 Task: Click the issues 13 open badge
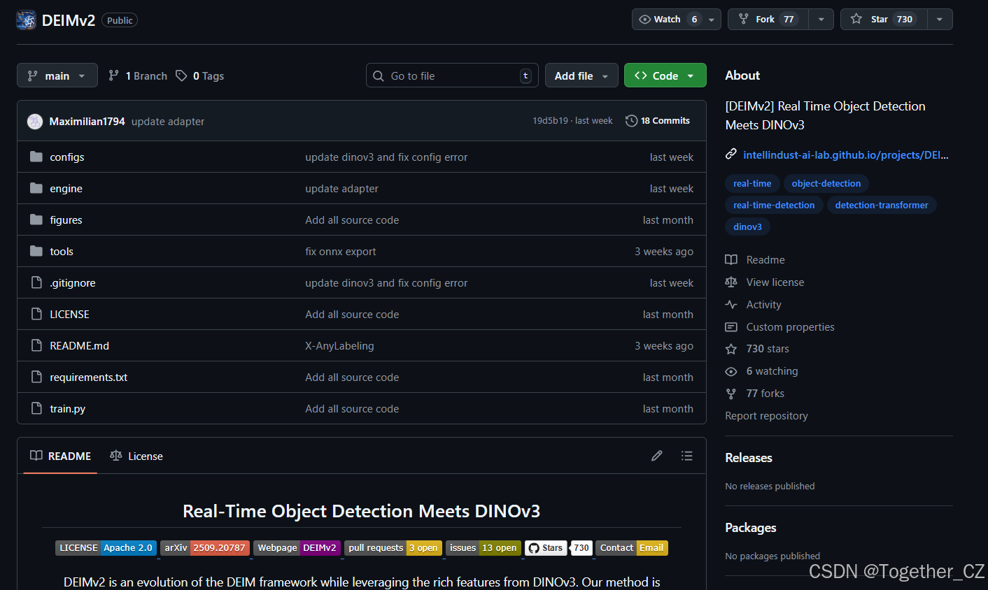(x=484, y=548)
